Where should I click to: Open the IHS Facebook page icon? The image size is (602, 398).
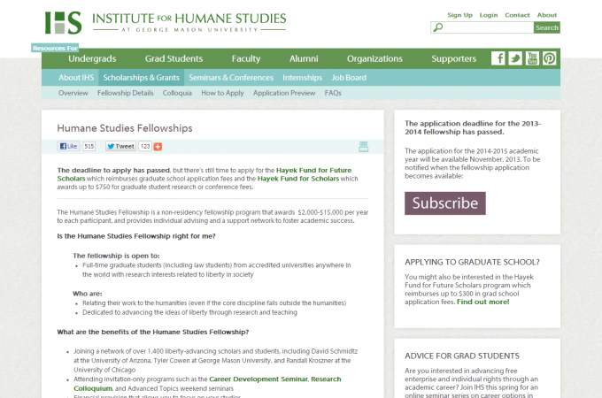point(498,58)
